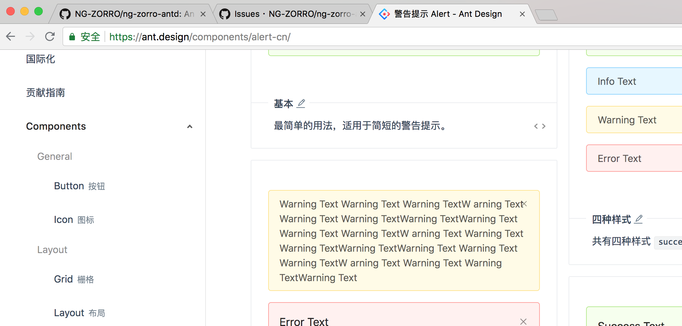682x326 pixels.
Task: Dismiss the long Warning Text alert
Action: pyautogui.click(x=524, y=204)
